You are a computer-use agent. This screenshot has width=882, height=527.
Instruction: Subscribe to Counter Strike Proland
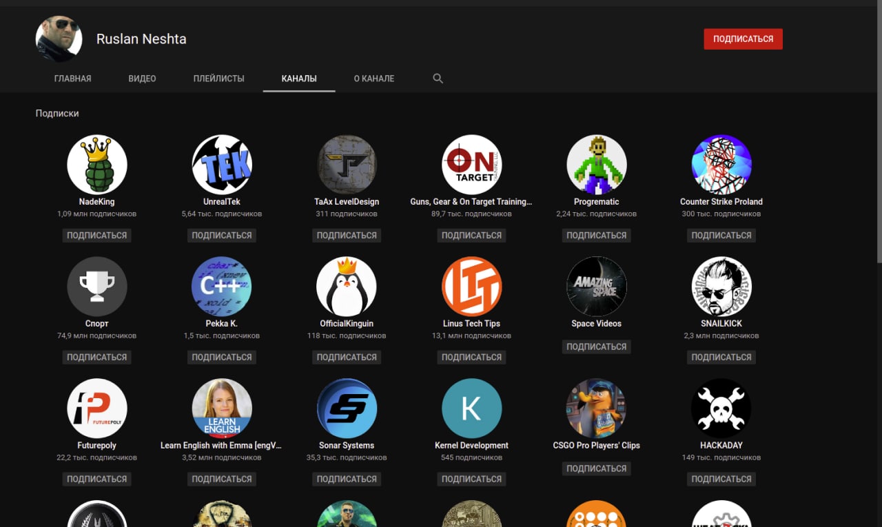point(721,235)
